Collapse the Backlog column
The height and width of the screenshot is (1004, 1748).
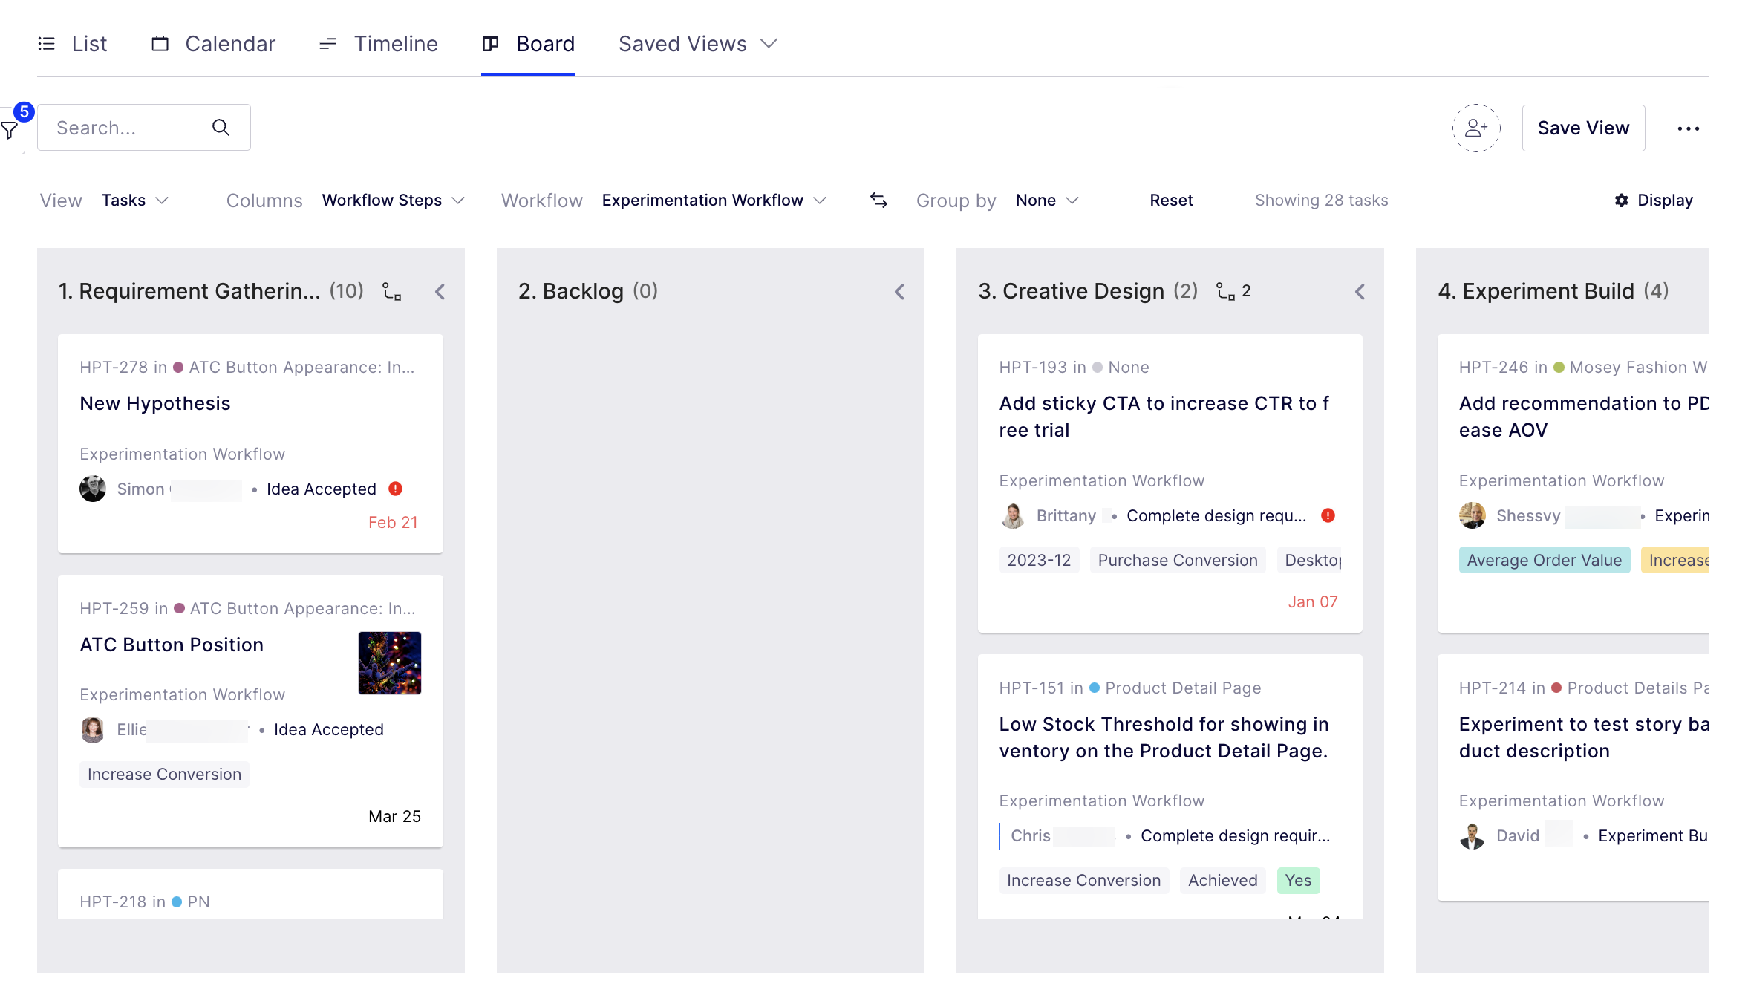pos(899,292)
